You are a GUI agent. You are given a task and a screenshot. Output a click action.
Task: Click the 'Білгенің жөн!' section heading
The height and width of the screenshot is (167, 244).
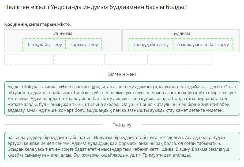(122, 74)
